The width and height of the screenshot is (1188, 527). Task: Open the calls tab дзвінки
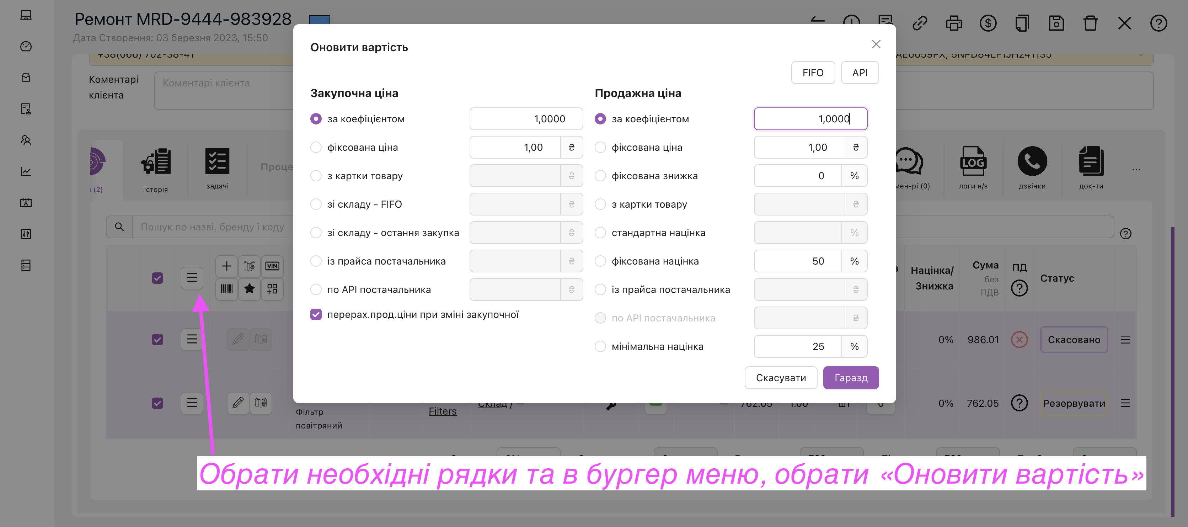[1032, 168]
